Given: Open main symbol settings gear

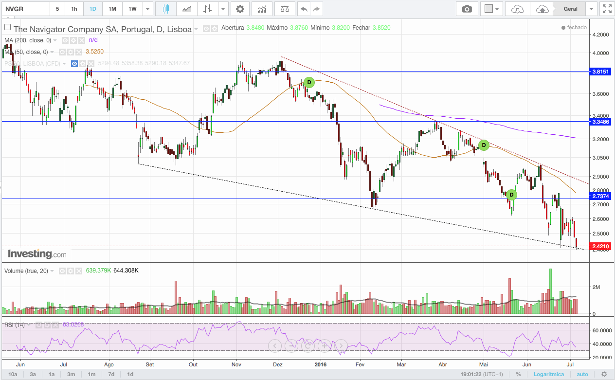Looking at the screenshot, I should coord(214,29).
